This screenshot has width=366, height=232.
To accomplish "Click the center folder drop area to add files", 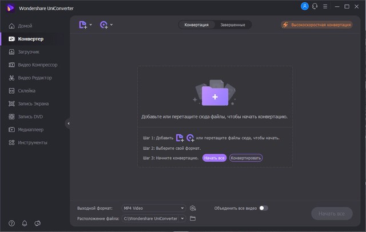I will tap(214, 96).
